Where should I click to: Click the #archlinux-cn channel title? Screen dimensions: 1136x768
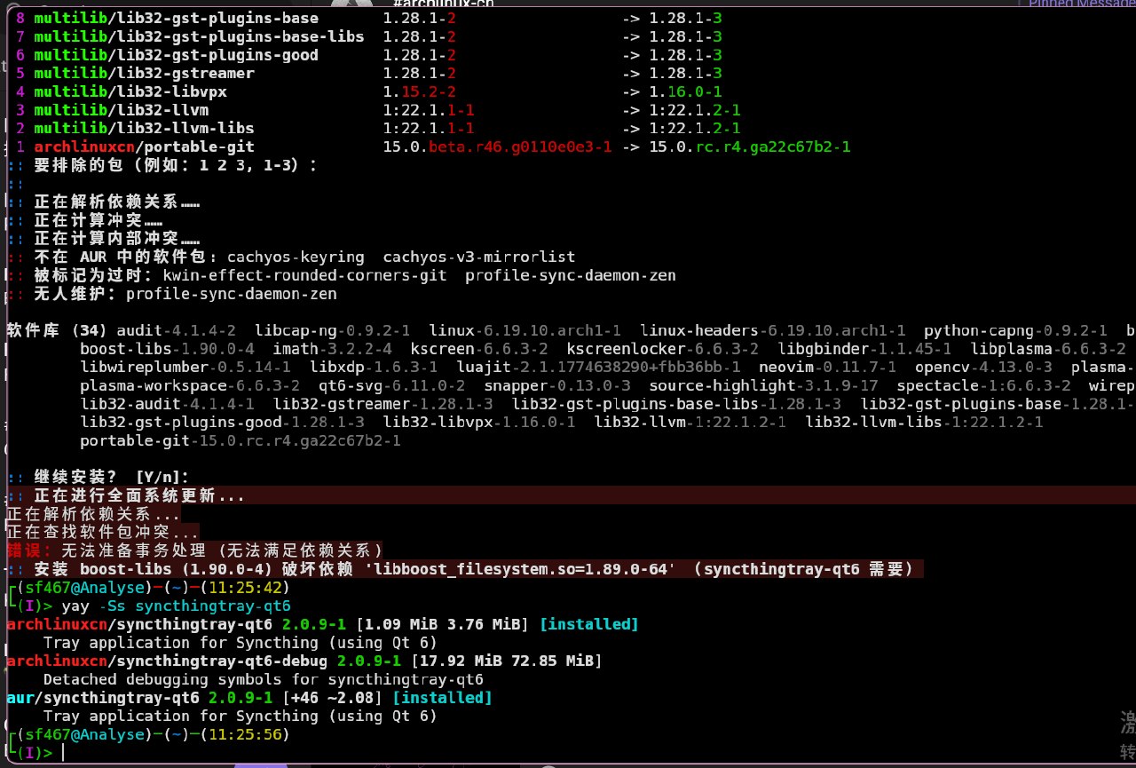pyautogui.click(x=442, y=4)
